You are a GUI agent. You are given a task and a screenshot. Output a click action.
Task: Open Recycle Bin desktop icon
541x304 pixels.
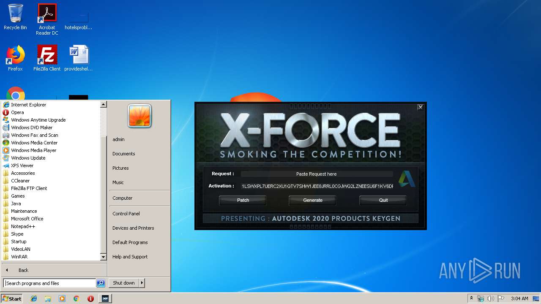(x=15, y=17)
